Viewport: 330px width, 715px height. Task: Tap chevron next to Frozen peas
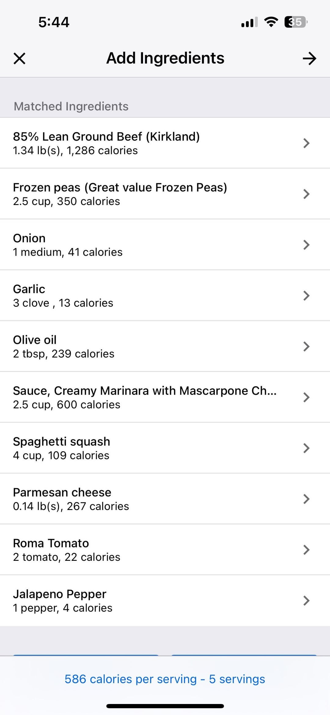point(306,194)
